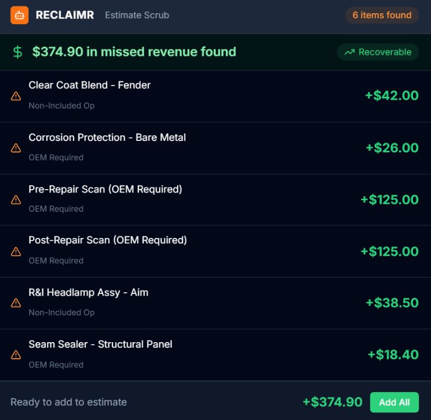Click the orange RECLAIMR robot logo icon

pyautogui.click(x=19, y=15)
